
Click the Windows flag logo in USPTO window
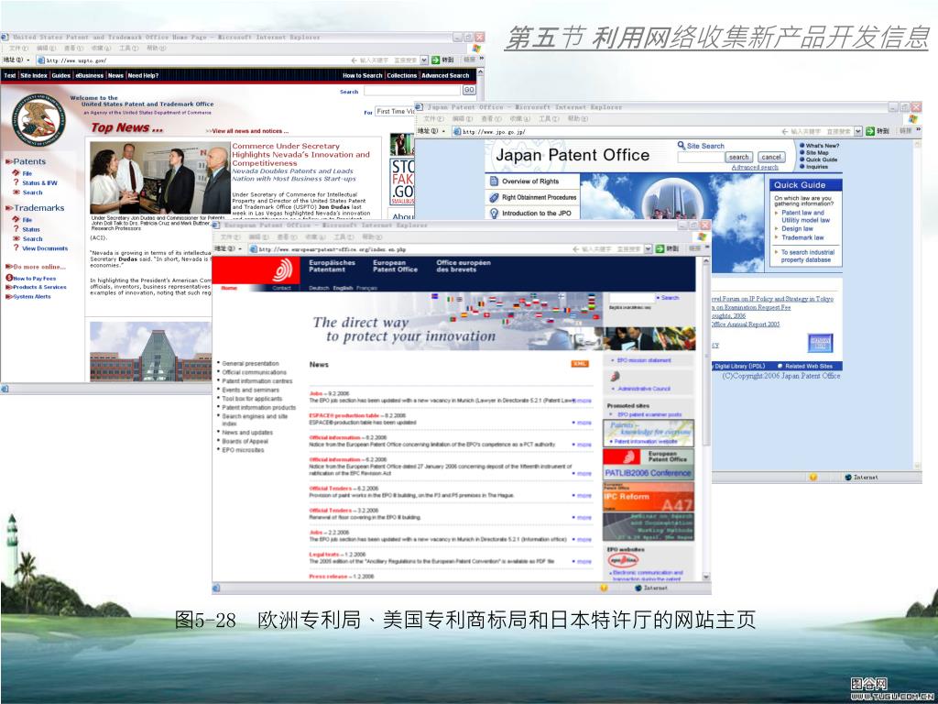point(476,48)
